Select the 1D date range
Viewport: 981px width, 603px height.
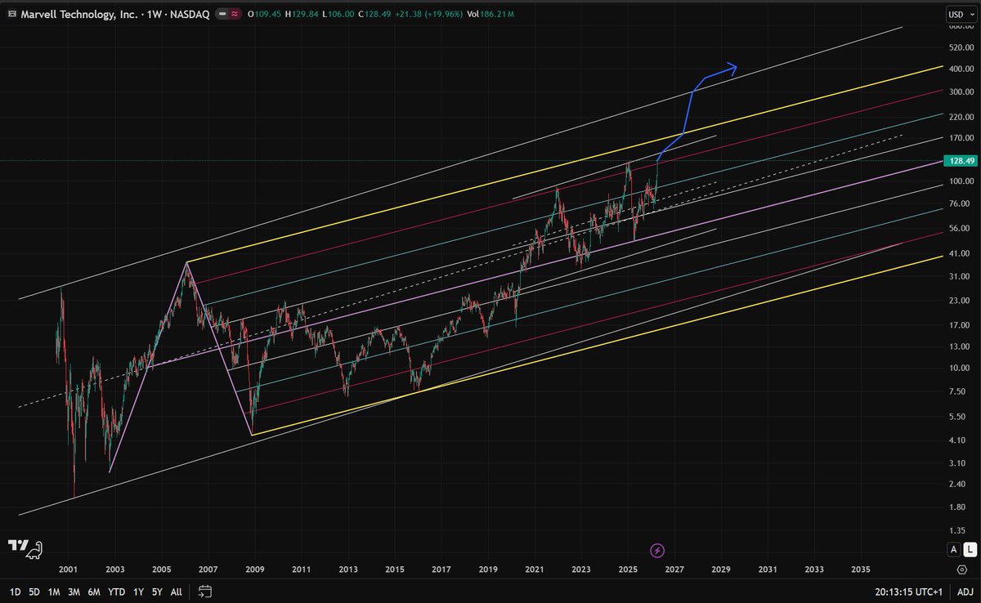tap(14, 591)
